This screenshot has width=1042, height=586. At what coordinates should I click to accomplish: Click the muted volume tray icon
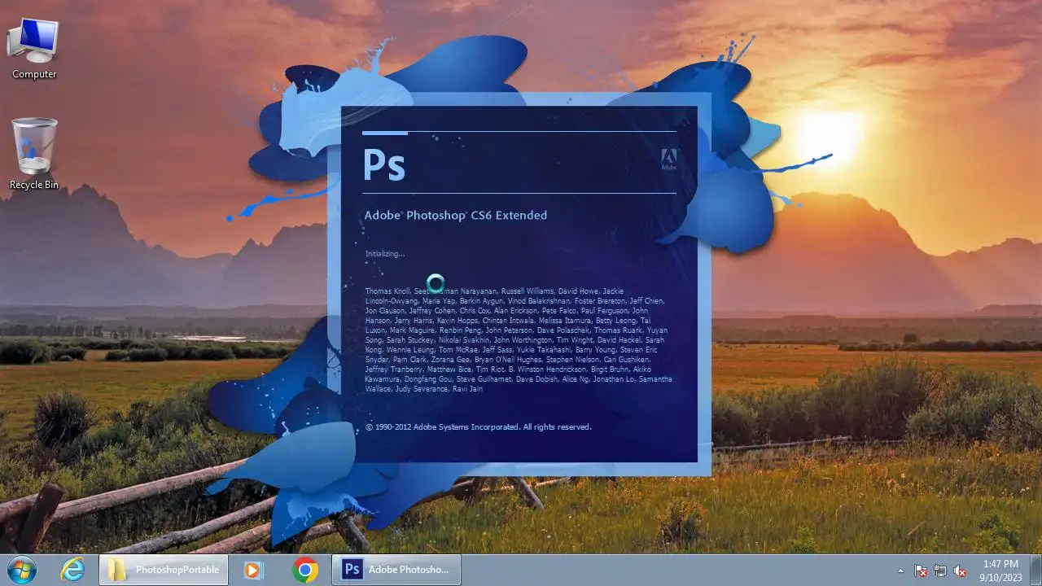click(x=960, y=571)
